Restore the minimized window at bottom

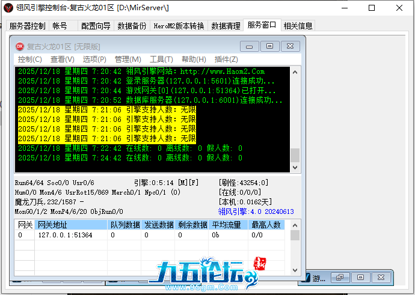pos(340,278)
